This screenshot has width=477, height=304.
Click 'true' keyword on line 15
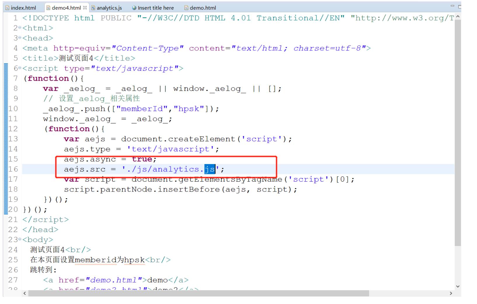click(142, 159)
